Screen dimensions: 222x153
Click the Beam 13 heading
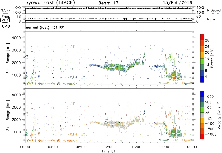coord(108,3)
